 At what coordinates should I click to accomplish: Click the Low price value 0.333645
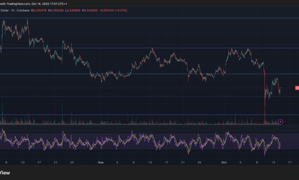(74, 10)
